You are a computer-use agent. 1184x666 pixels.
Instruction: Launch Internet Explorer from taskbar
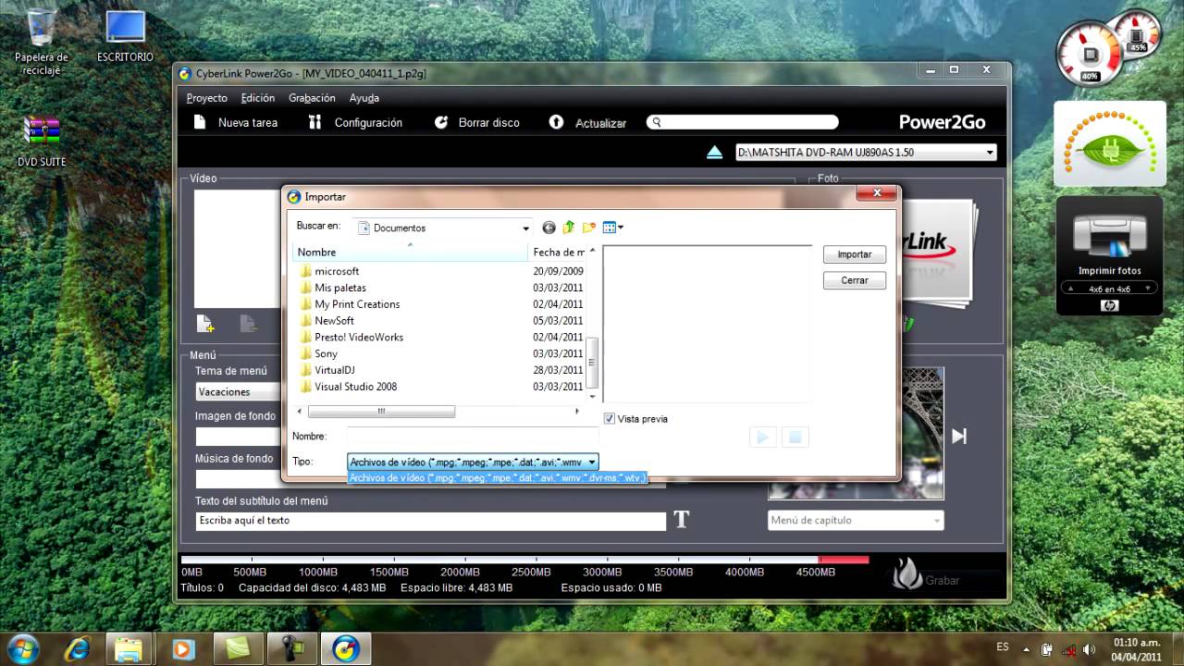pos(77,647)
